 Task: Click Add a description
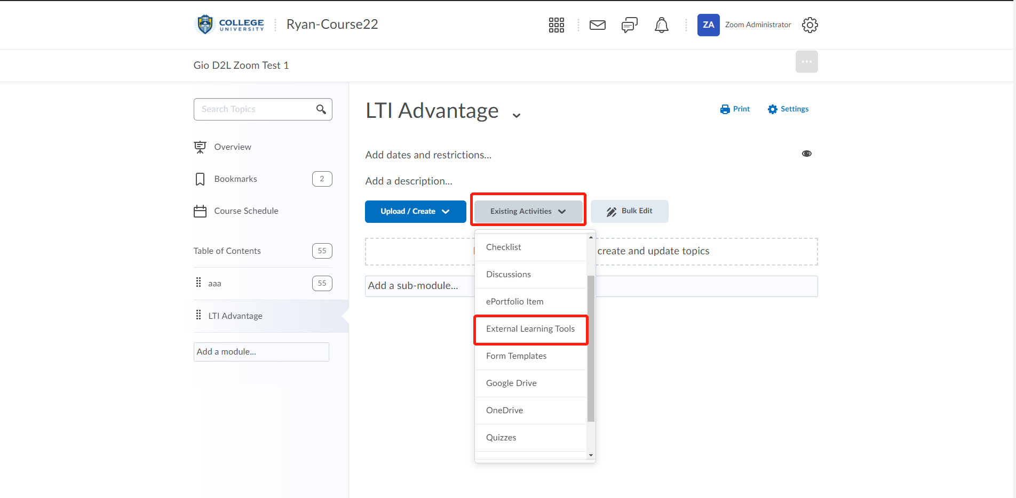tap(409, 181)
